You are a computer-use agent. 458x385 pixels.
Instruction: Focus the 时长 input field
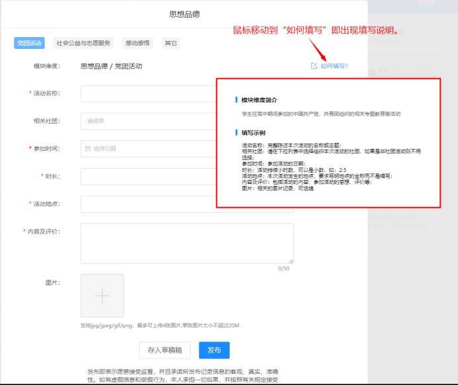(148, 177)
